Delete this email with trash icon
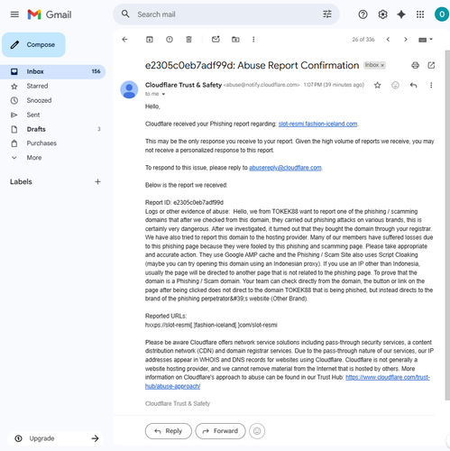Image resolution: width=450 pixels, height=451 pixels. pyautogui.click(x=188, y=40)
